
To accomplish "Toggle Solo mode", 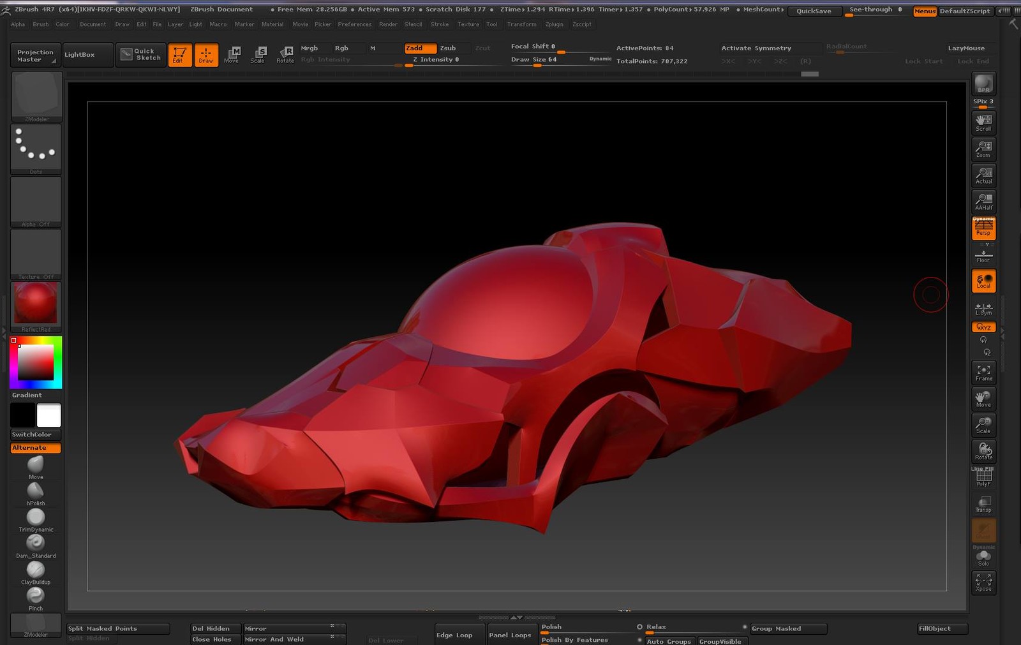I will coord(983,558).
